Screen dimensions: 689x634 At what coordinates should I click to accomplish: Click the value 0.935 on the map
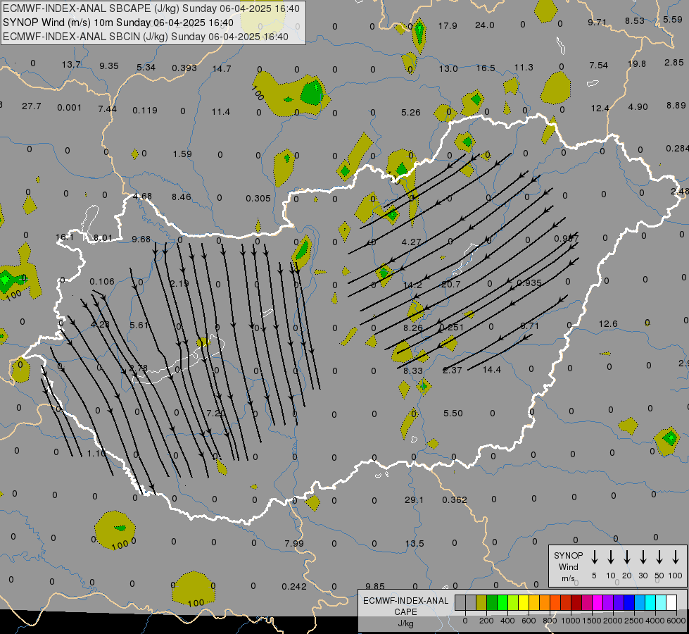[x=529, y=283]
